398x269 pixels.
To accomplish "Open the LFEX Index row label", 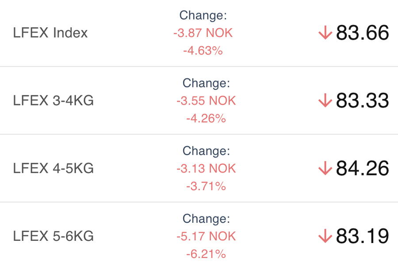I will point(50,33).
